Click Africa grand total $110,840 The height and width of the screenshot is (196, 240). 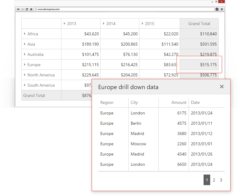tap(199, 34)
